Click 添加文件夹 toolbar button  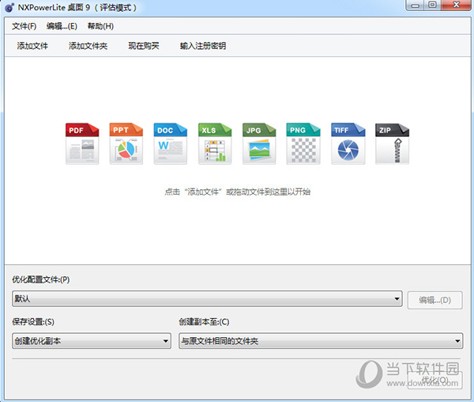tap(88, 46)
